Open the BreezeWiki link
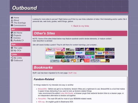 (x=42, y=89)
